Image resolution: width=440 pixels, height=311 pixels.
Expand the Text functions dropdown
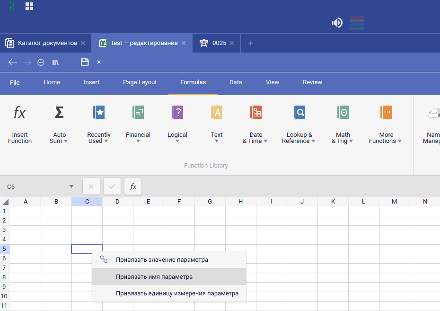pyautogui.click(x=217, y=141)
